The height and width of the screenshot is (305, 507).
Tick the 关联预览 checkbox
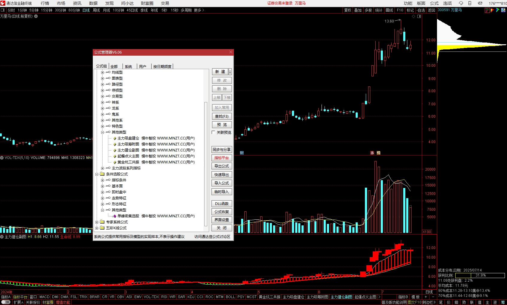[x=214, y=132]
